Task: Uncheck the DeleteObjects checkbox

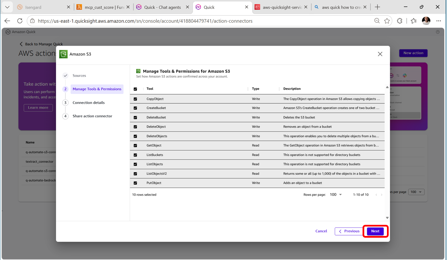Action: (135, 136)
